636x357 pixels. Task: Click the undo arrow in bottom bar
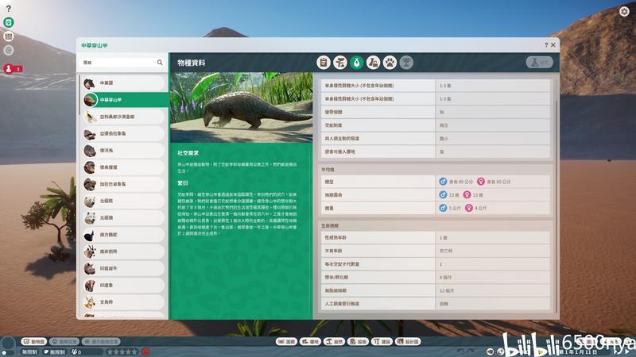coord(460,351)
